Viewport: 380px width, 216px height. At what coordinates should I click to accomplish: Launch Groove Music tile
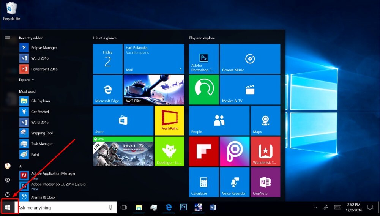point(250,59)
